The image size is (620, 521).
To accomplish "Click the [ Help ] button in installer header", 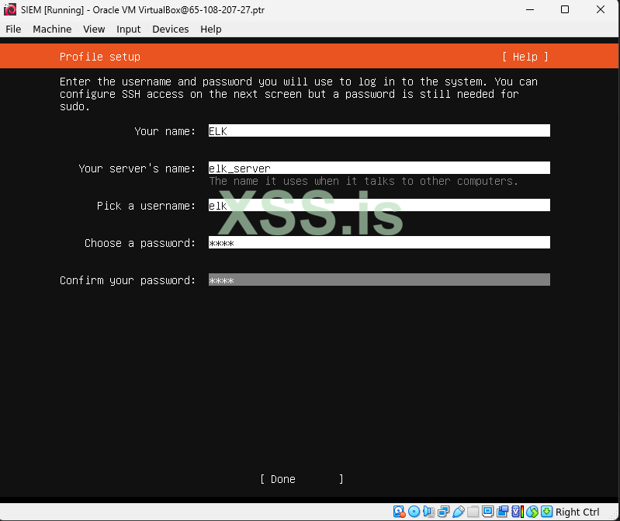I will (x=525, y=57).
